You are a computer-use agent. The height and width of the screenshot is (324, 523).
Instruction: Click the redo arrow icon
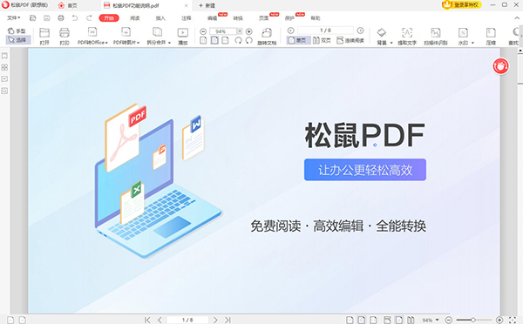coord(89,18)
